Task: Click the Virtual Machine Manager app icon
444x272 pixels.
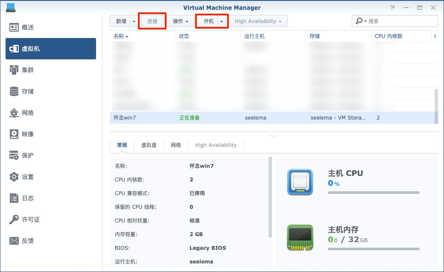Action: 11,8
